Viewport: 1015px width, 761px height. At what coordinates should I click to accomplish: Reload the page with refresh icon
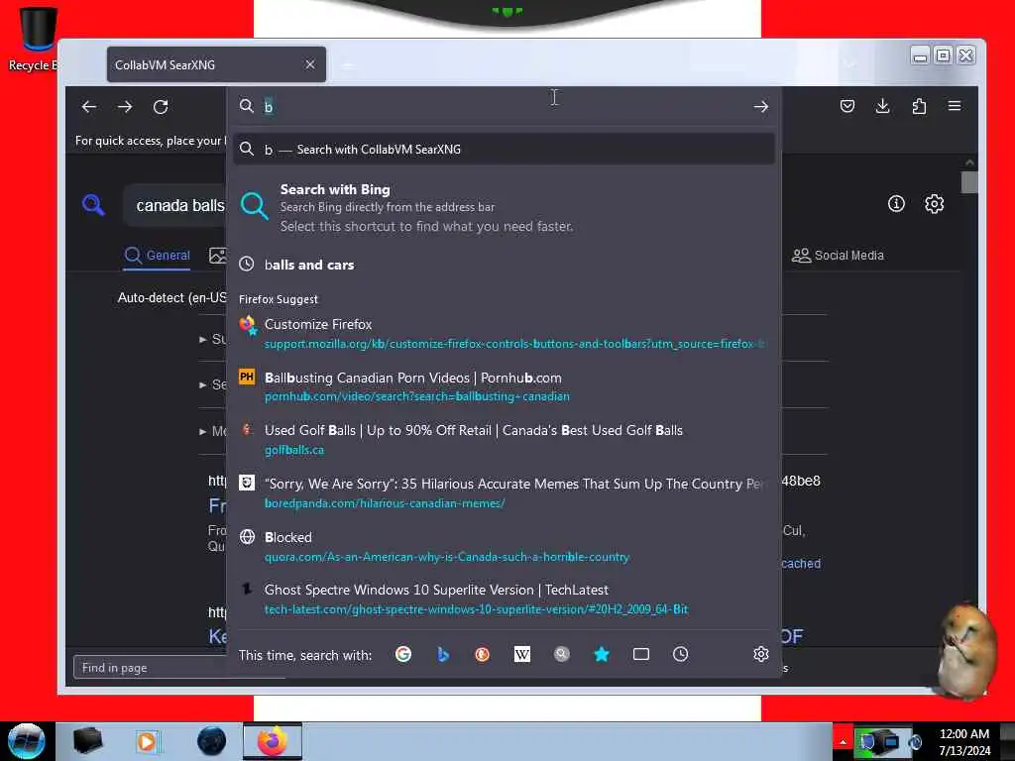point(161,107)
